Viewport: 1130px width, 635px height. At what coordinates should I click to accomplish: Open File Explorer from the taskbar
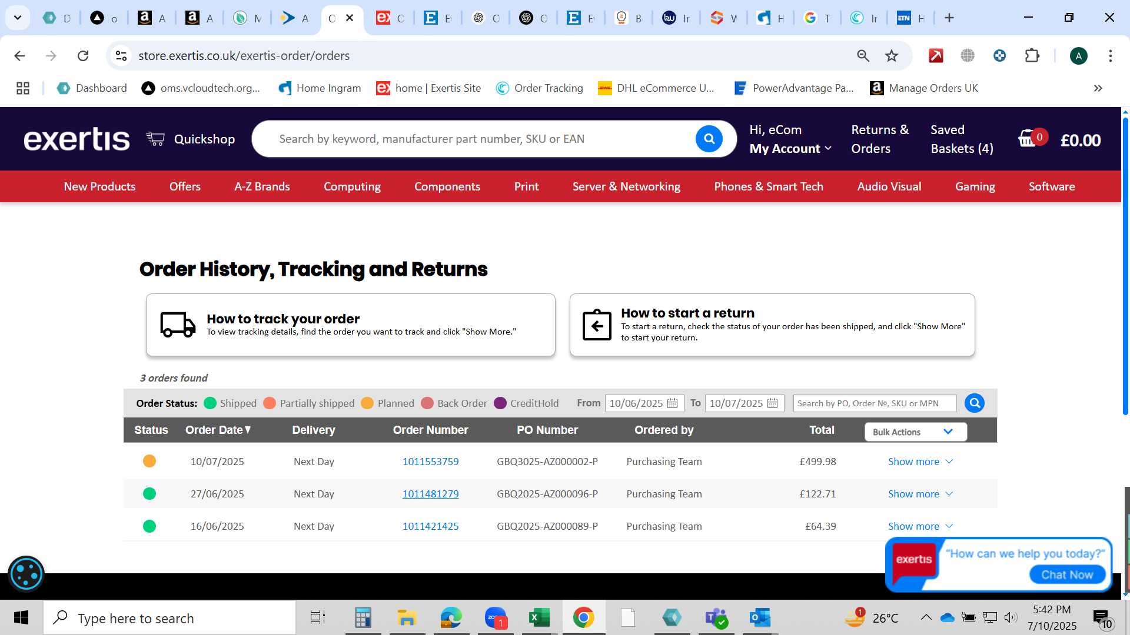tap(407, 618)
